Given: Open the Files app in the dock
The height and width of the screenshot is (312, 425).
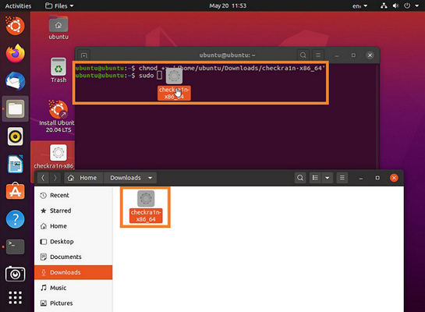Looking at the screenshot, I should (x=16, y=108).
